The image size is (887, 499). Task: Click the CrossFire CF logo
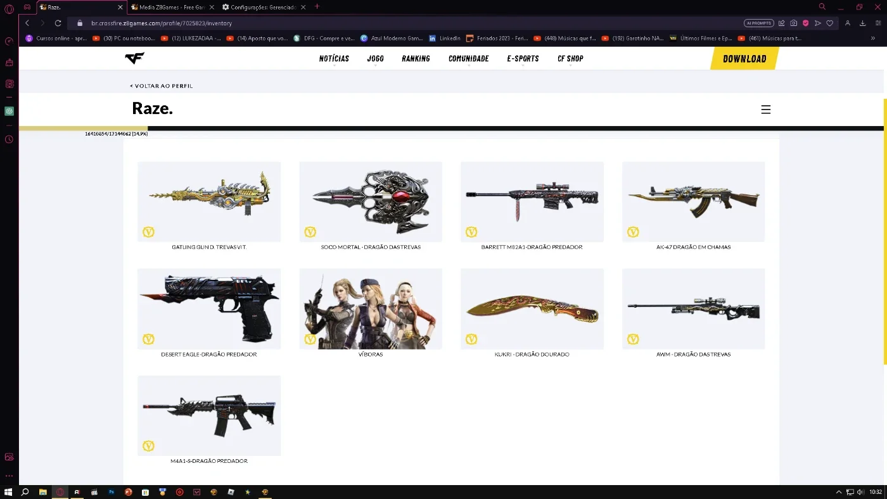click(134, 58)
